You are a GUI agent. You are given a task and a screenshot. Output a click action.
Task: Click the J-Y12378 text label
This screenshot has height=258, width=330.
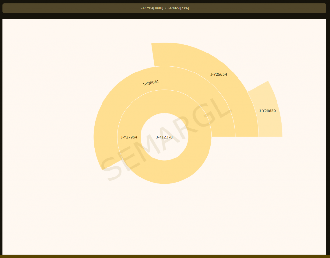164,137
